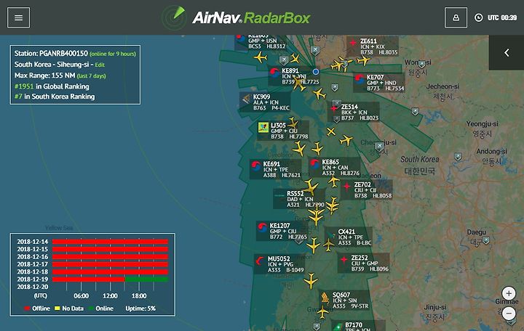This screenshot has width=524, height=331.
Task: Click the green online segment on 2018-12-19
Action: click(x=146, y=279)
